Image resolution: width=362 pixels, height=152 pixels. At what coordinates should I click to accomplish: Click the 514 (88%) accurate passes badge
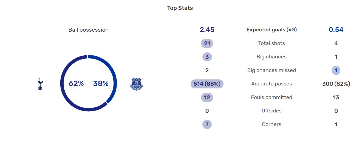[x=207, y=84]
